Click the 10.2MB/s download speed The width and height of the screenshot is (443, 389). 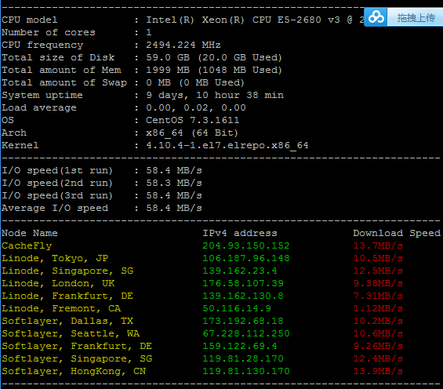point(378,321)
